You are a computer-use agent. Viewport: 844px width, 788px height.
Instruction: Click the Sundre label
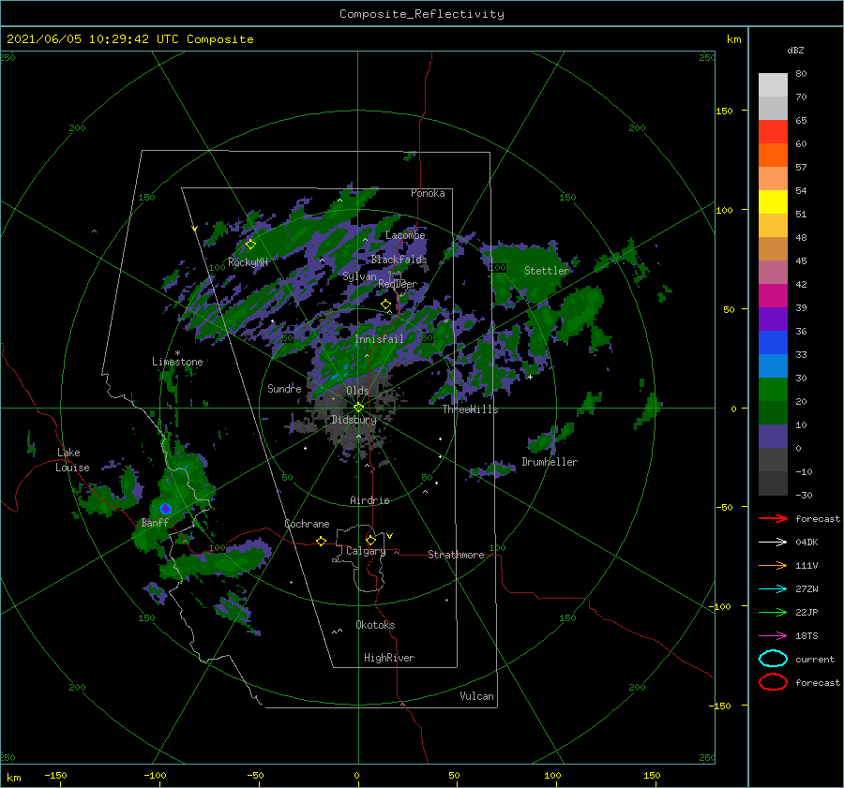tap(284, 388)
